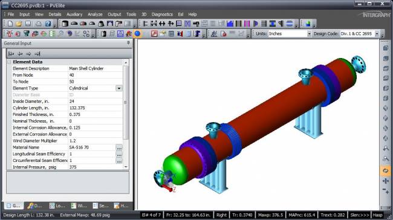Edit the Inside Diameter value field
This screenshot has height=220, width=393.
point(96,101)
